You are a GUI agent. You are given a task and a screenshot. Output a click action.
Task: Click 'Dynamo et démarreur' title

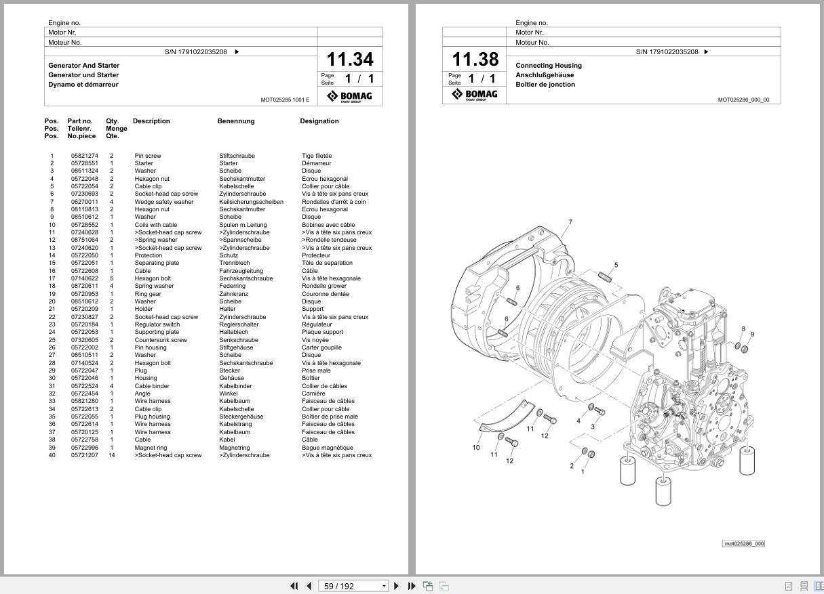click(83, 85)
